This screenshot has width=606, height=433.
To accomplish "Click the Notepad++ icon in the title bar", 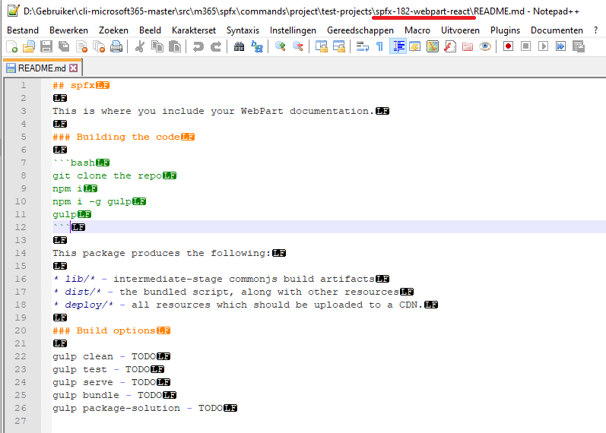I will click(13, 11).
